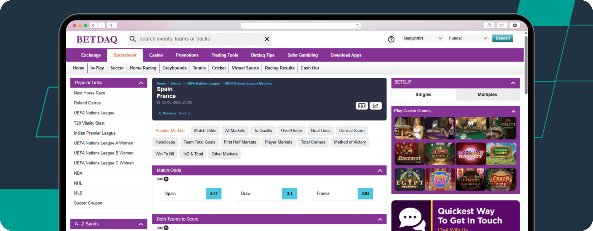593x231 pixels.
Task: Collapse the A - Z Sports panel
Action: 141,224
